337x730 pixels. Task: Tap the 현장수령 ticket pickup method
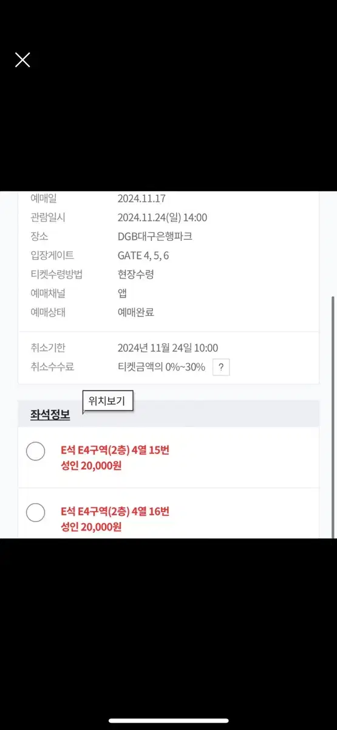coord(136,274)
